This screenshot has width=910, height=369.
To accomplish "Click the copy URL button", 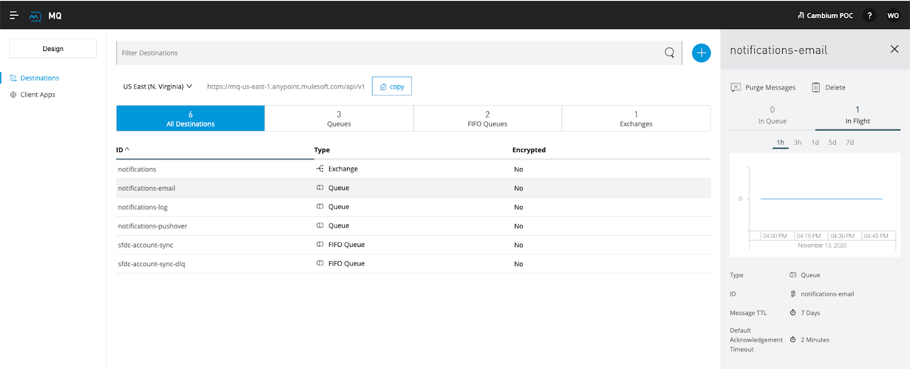I will tap(392, 87).
